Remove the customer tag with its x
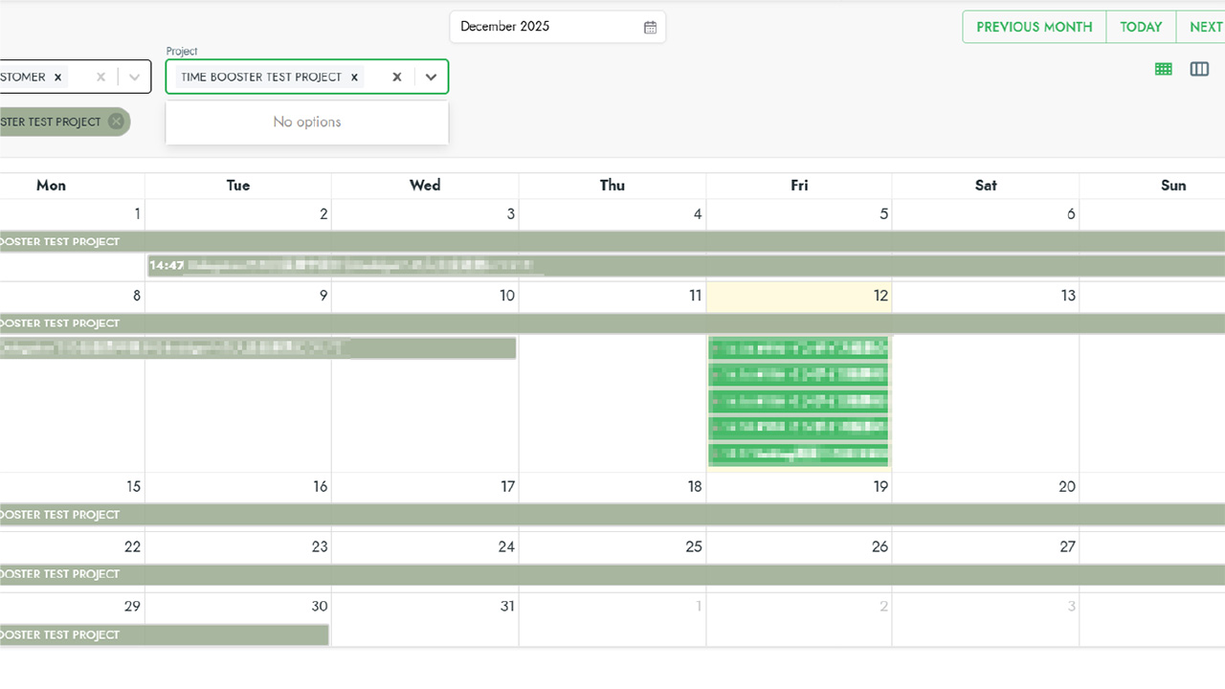The width and height of the screenshot is (1225, 689). pos(57,78)
